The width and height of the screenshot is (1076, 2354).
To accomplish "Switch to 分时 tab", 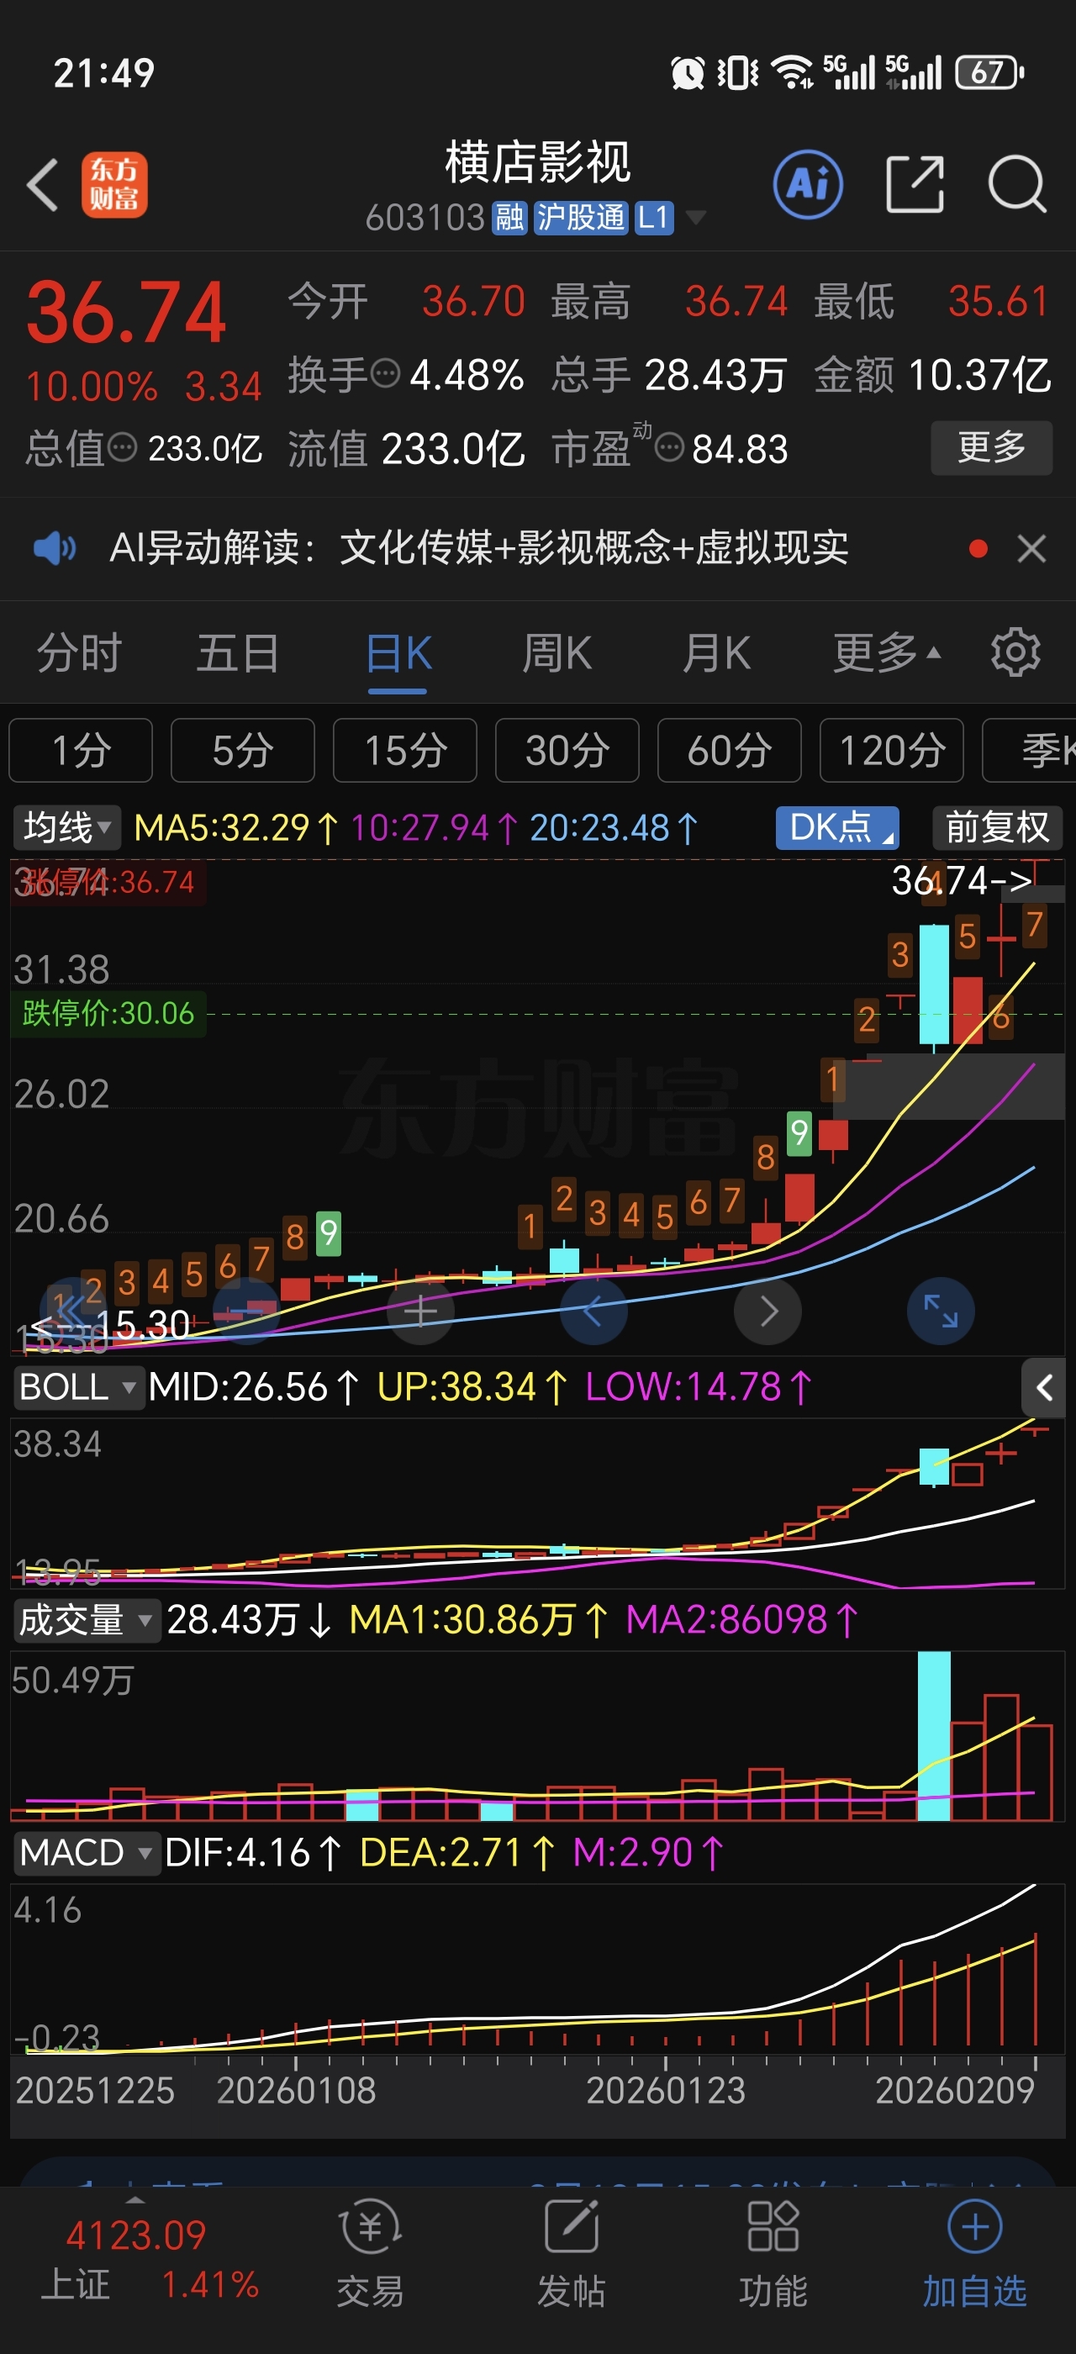I will coord(80,652).
